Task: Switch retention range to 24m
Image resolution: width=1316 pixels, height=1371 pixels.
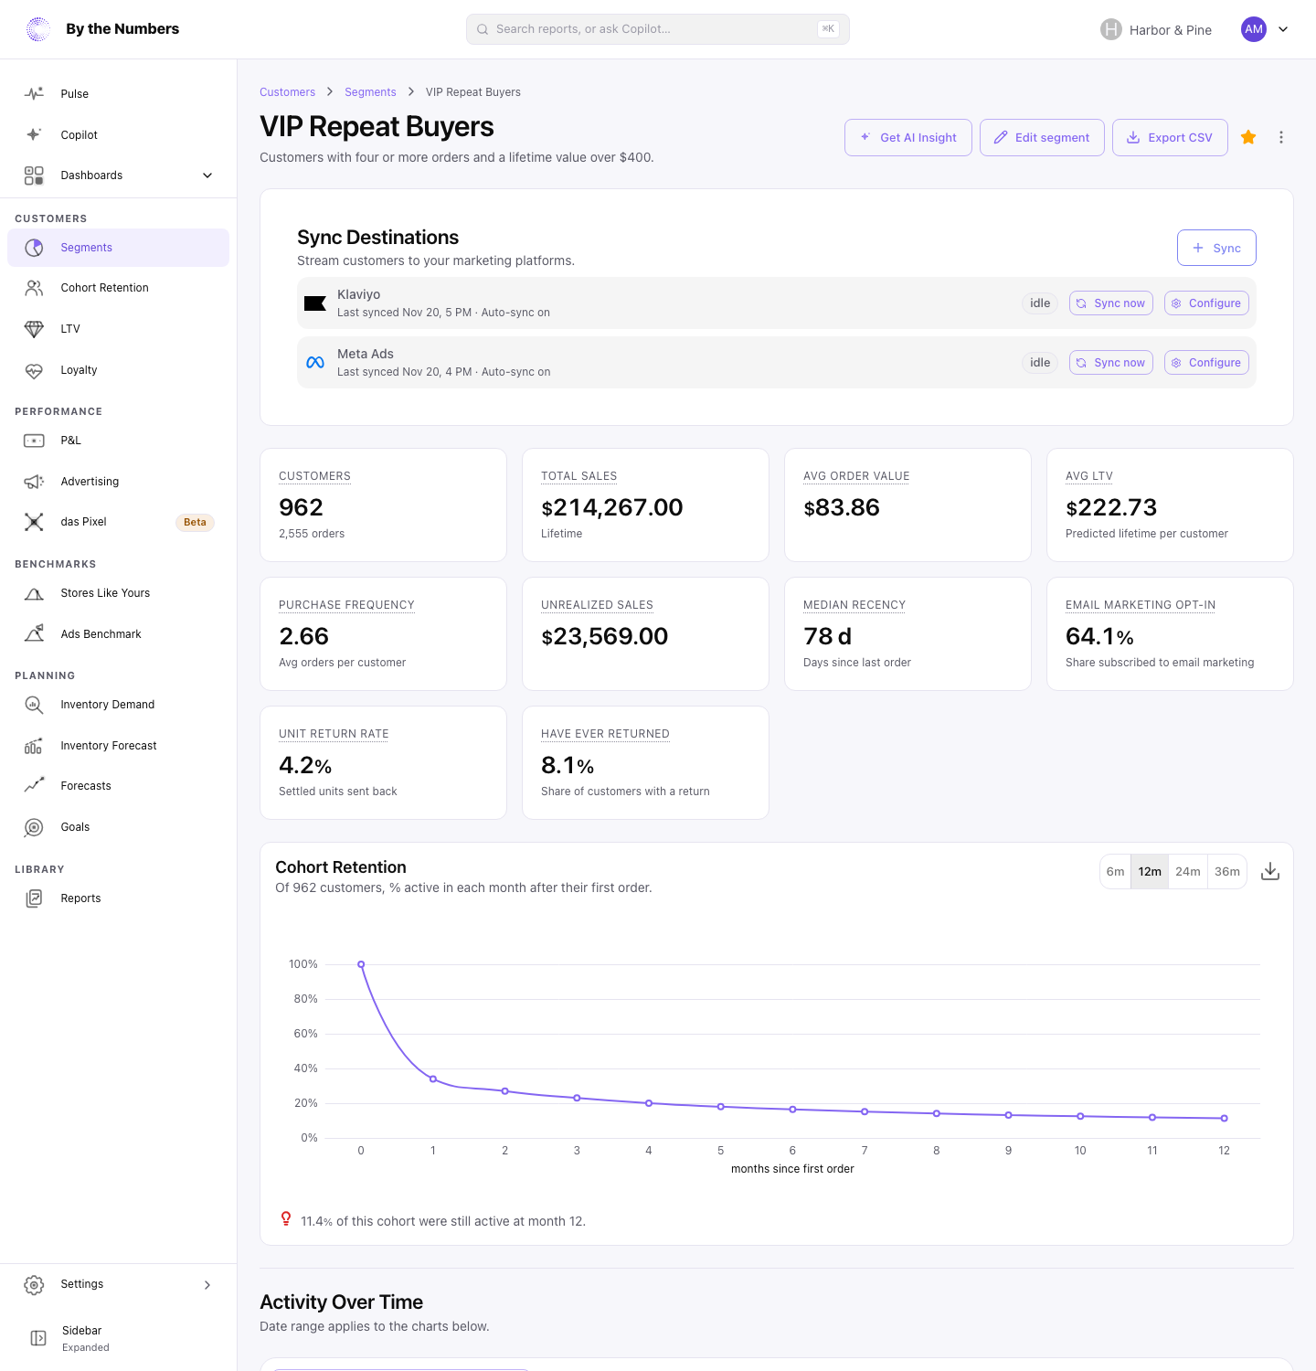Action: (x=1188, y=872)
